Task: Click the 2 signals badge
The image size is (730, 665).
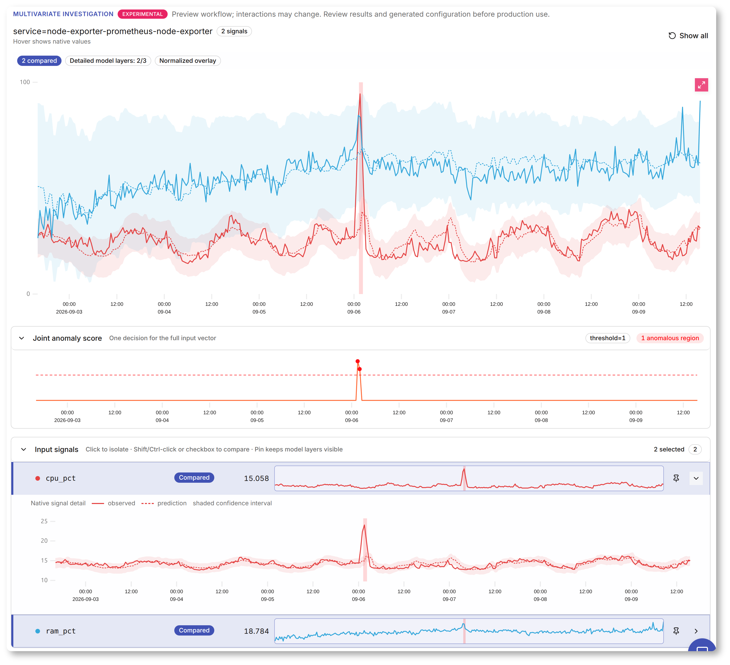Action: pos(234,31)
